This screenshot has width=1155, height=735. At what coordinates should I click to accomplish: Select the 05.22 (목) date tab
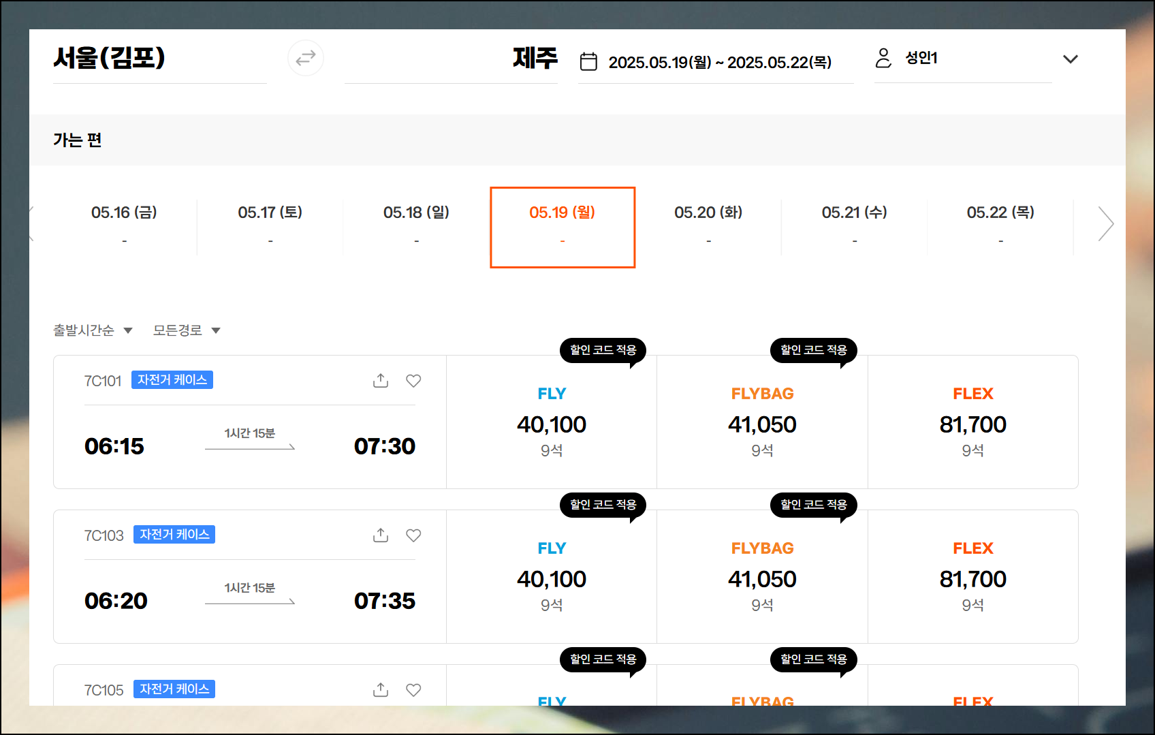pyautogui.click(x=1000, y=227)
